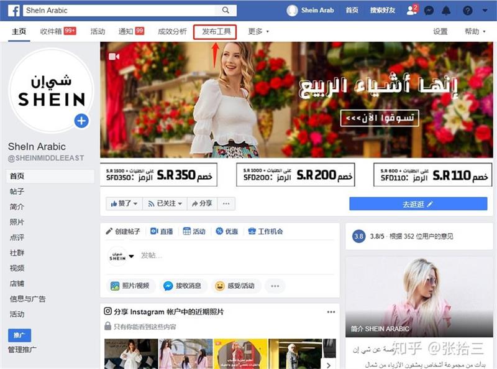Open first Instagram photo thumbnail

tap(131, 354)
